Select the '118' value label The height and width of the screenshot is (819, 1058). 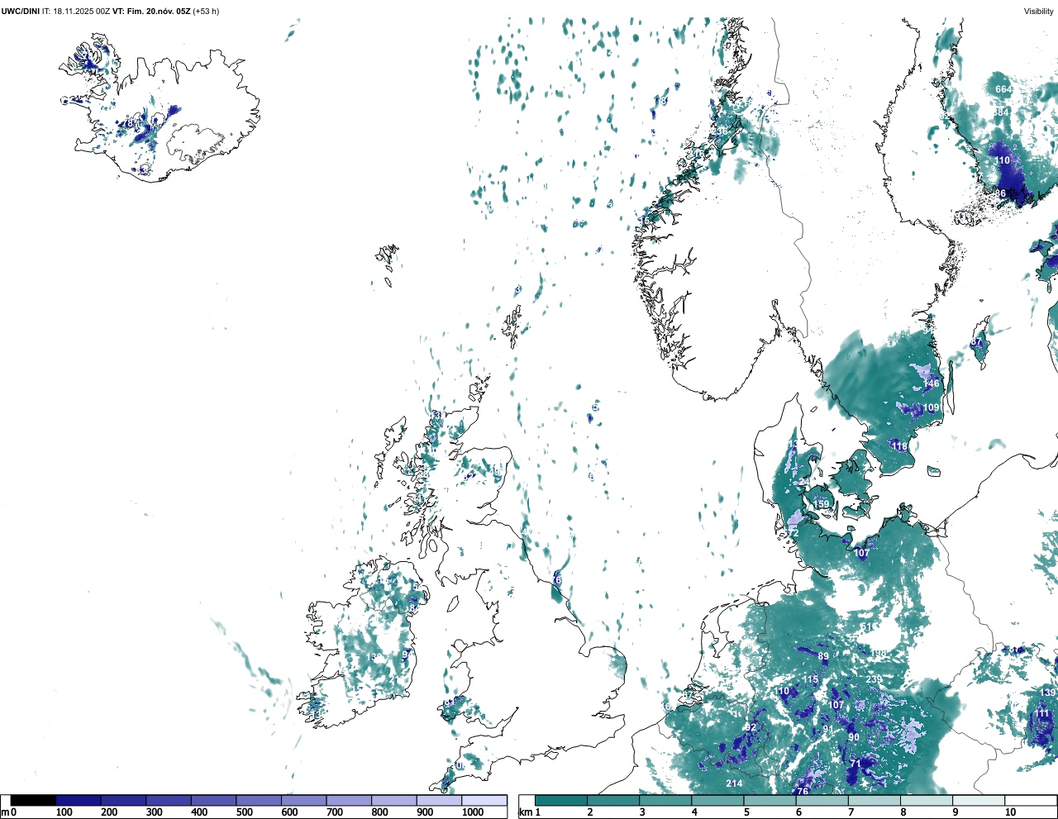point(899,446)
